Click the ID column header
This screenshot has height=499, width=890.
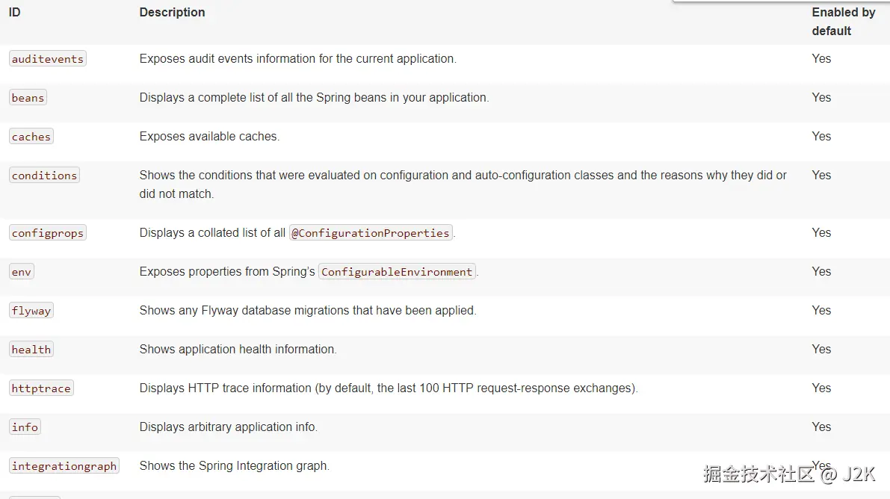(x=14, y=12)
